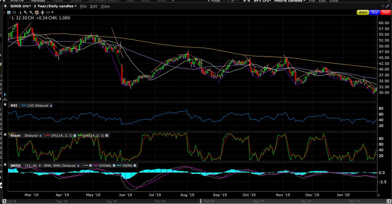Remove the RSI study panel
This screenshot has width=392, height=204.
(5, 105)
